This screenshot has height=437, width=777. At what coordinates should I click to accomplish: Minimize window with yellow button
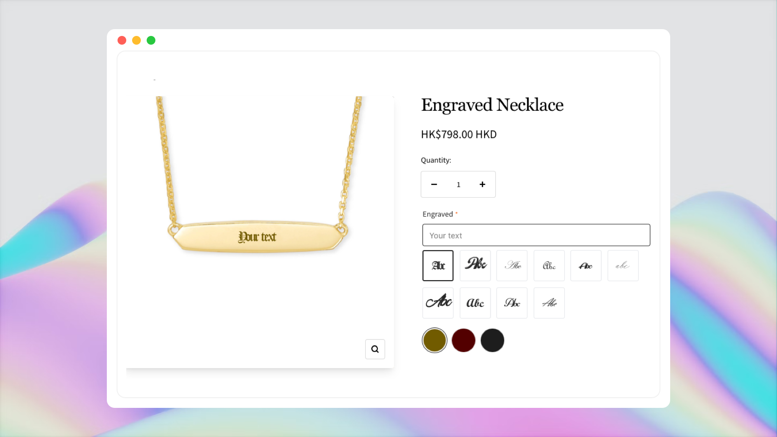136,40
